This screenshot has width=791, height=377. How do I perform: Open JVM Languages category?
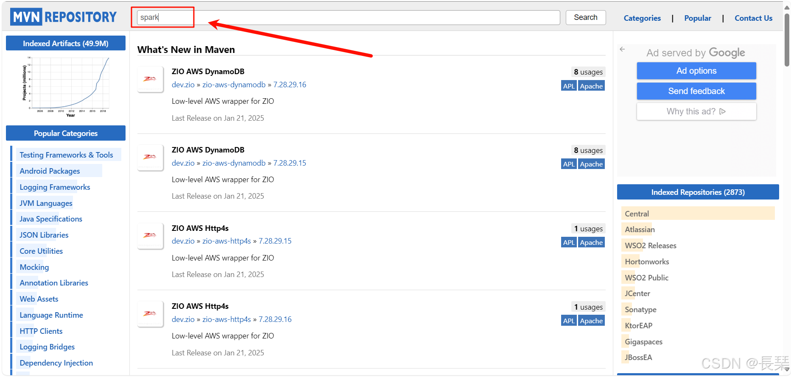[46, 203]
